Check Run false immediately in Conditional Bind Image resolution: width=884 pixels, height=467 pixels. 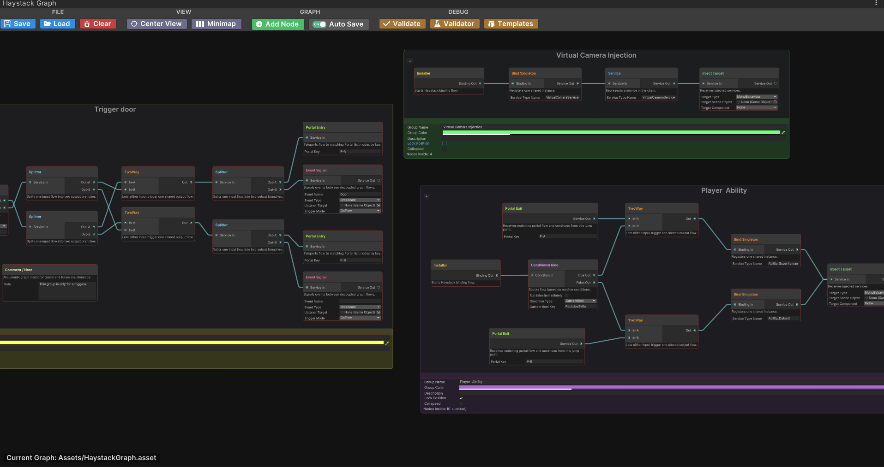coord(566,296)
